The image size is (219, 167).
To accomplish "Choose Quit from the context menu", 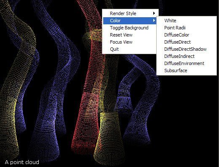I will [x=130, y=49].
